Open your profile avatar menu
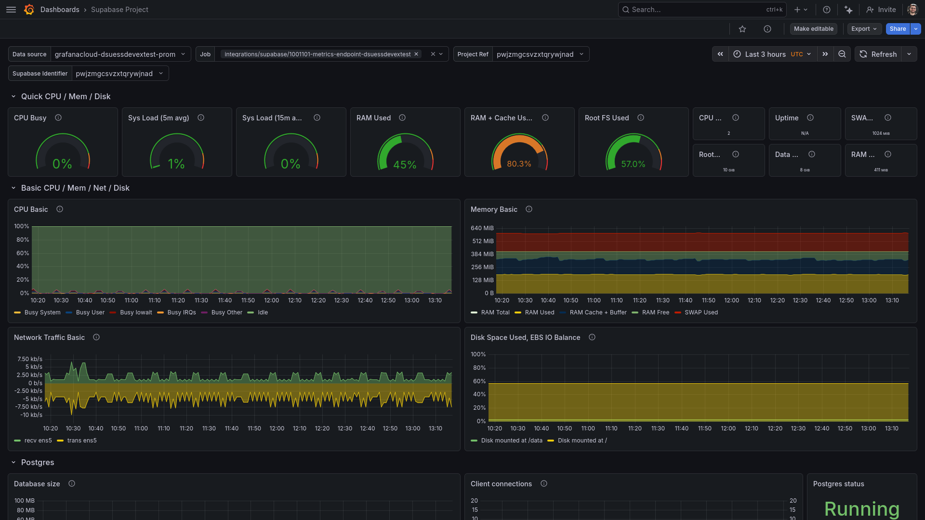This screenshot has width=925, height=520. (x=912, y=9)
